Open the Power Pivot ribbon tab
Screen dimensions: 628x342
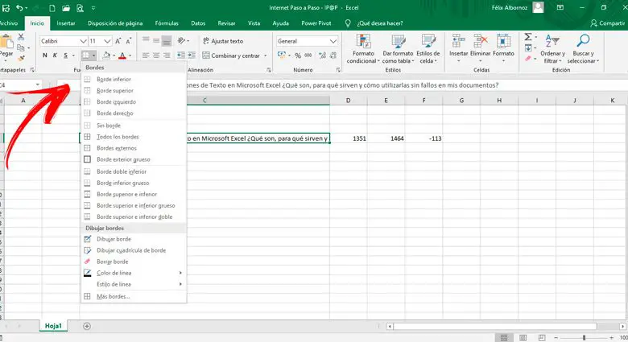pos(316,23)
